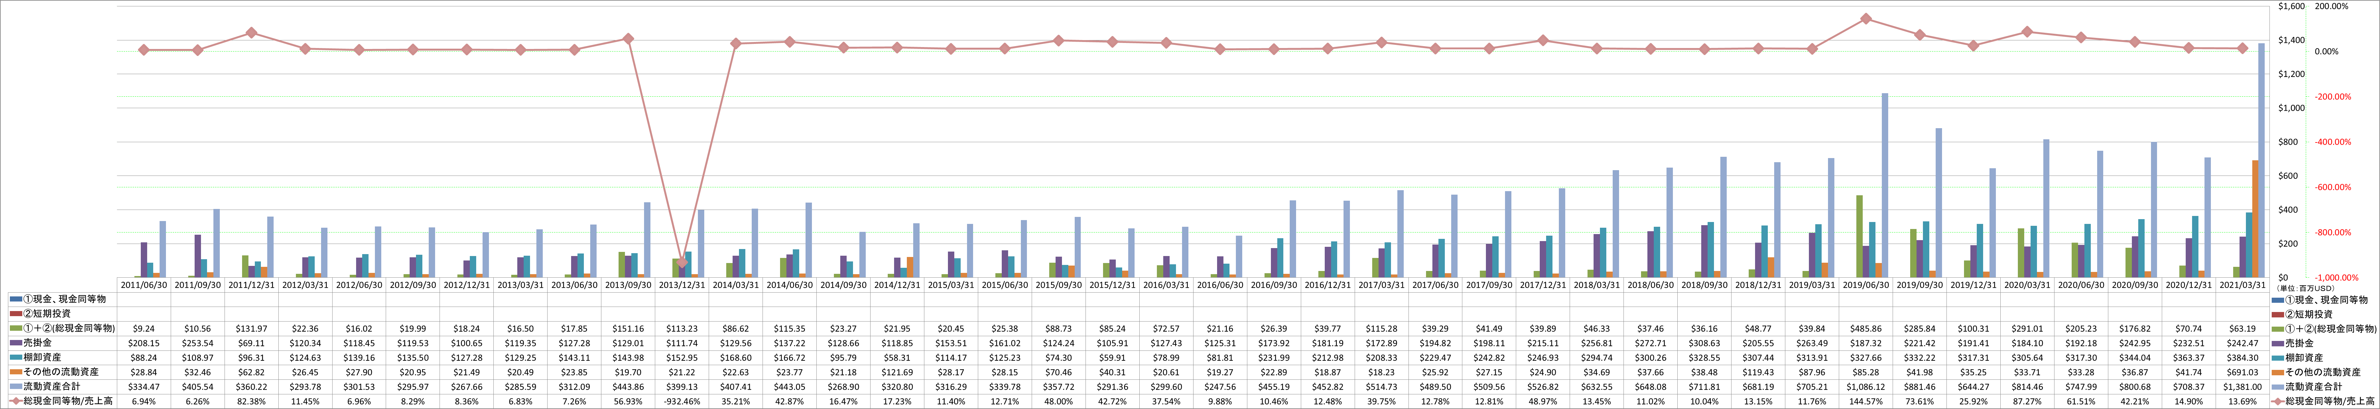The width and height of the screenshot is (2380, 409).
Task: Select the $121.69 cell
Action: coord(897,372)
